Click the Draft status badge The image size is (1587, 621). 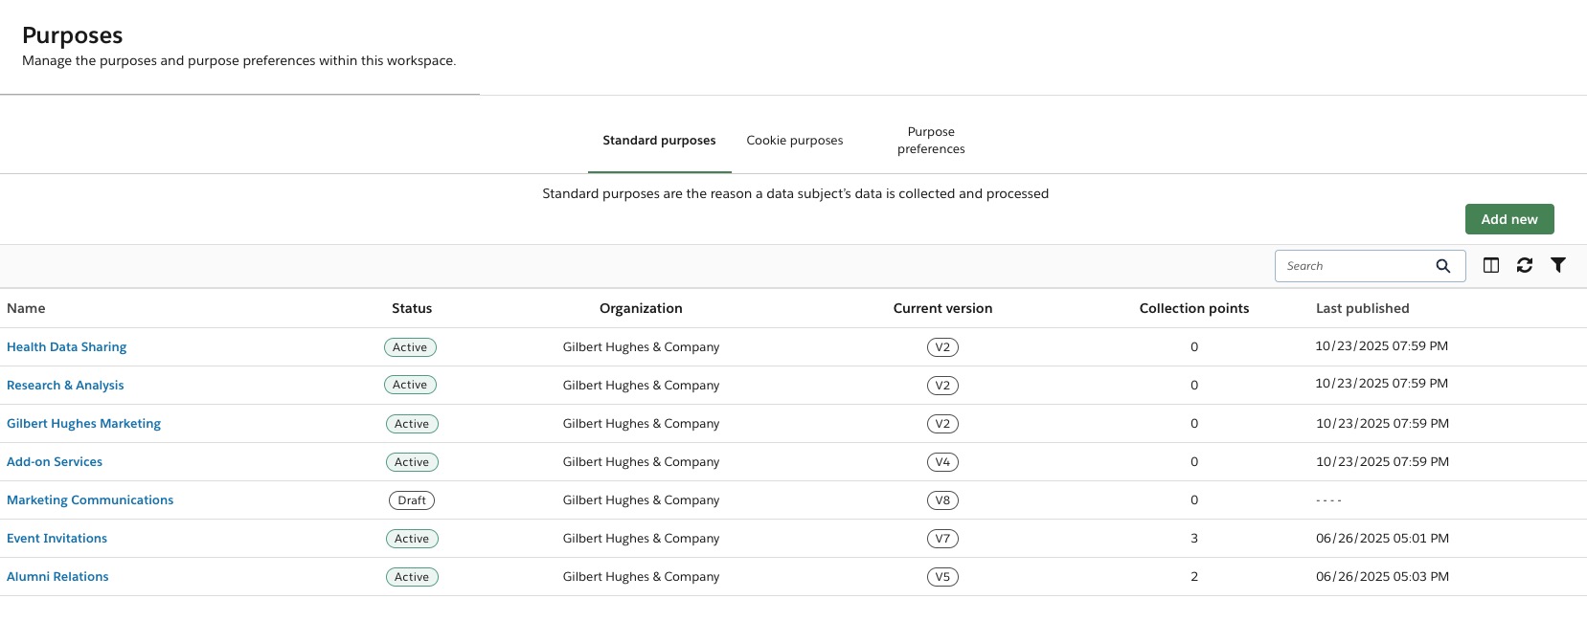[x=412, y=500]
